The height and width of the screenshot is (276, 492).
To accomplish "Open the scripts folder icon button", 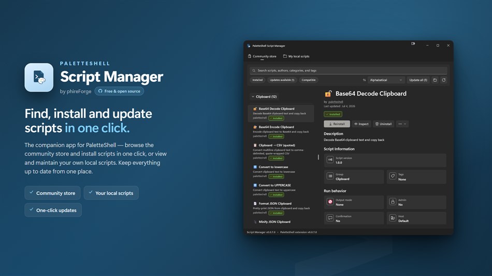I will 435,80.
